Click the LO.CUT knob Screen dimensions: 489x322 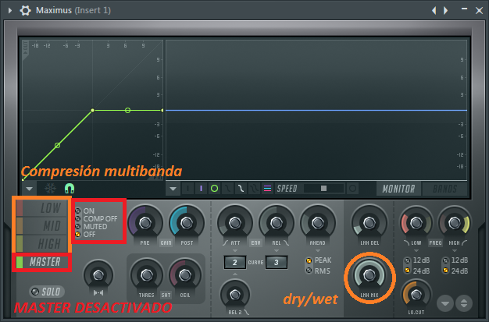tap(416, 294)
